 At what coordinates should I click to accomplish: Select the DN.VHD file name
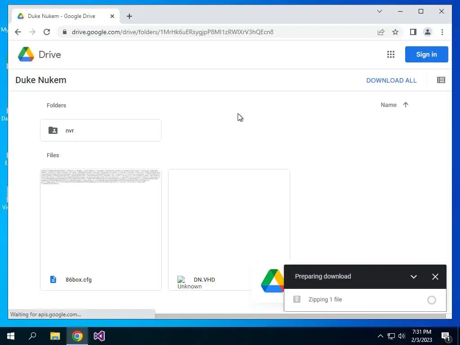point(204,279)
